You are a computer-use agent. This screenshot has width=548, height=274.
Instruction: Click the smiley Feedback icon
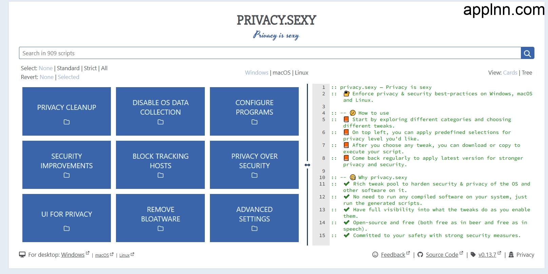(375, 255)
